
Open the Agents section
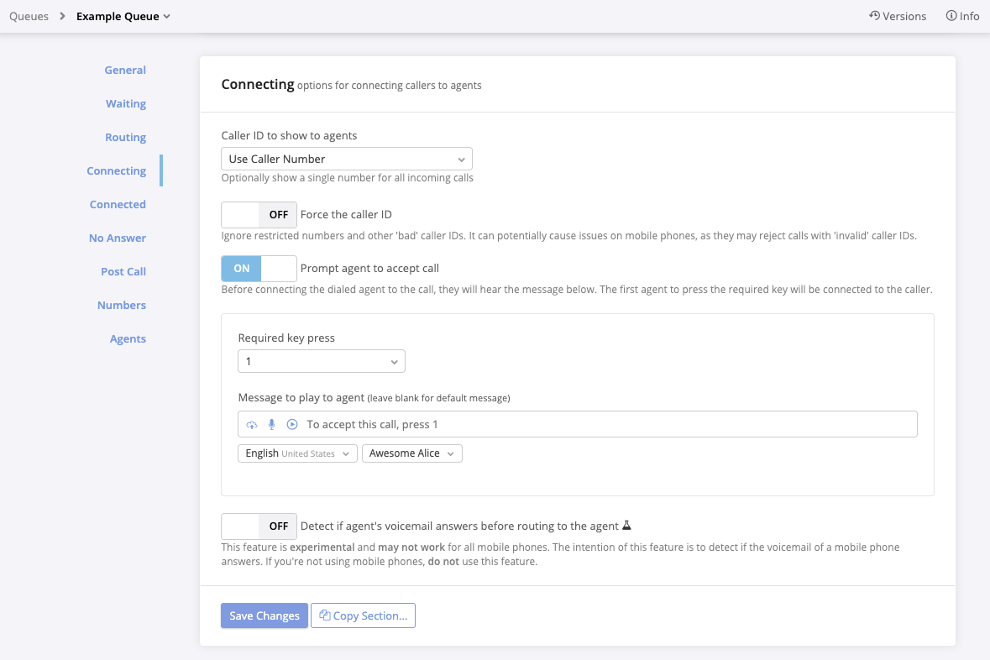point(128,339)
